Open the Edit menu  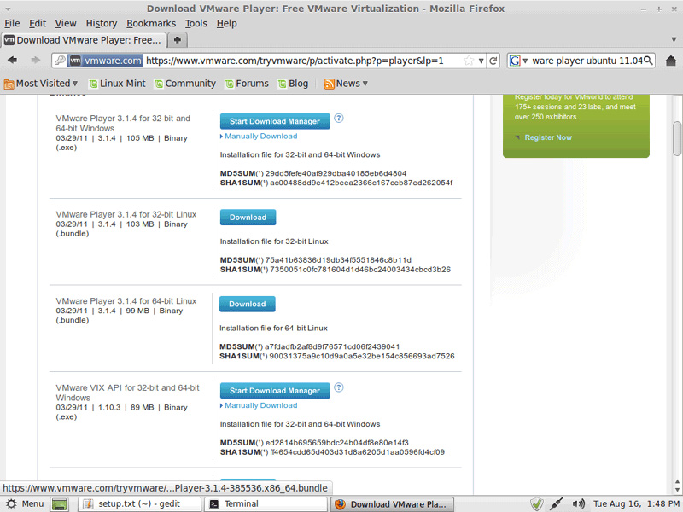pyautogui.click(x=38, y=24)
